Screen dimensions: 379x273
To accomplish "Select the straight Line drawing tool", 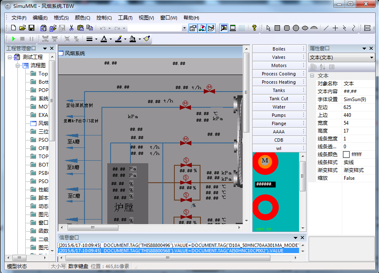I will tap(326, 28).
